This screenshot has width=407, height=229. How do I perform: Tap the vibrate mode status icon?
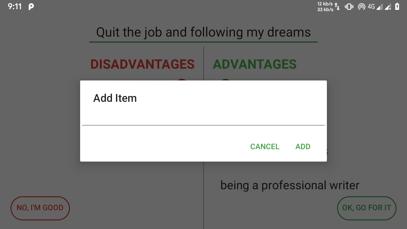point(349,7)
